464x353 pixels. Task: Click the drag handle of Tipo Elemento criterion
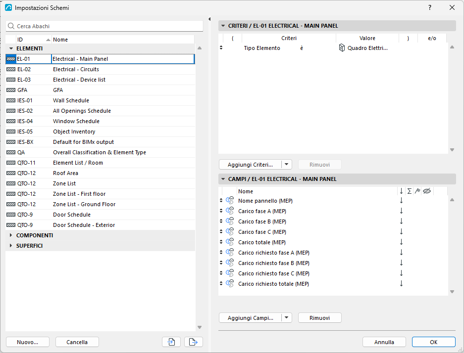click(x=221, y=47)
